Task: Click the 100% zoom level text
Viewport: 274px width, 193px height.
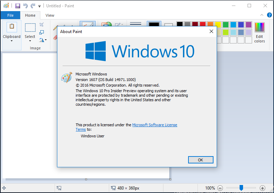Action: coord(210,188)
